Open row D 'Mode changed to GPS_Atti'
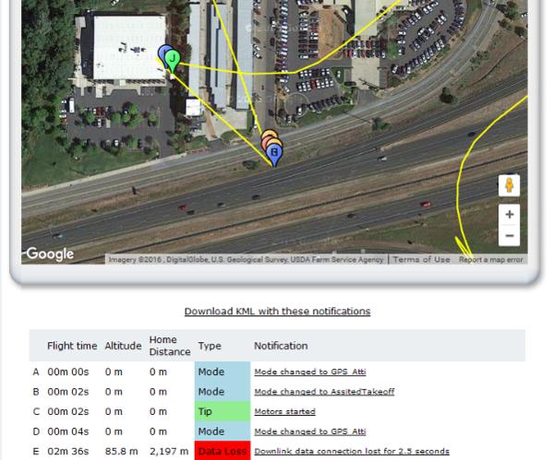The image size is (553, 460). [310, 431]
